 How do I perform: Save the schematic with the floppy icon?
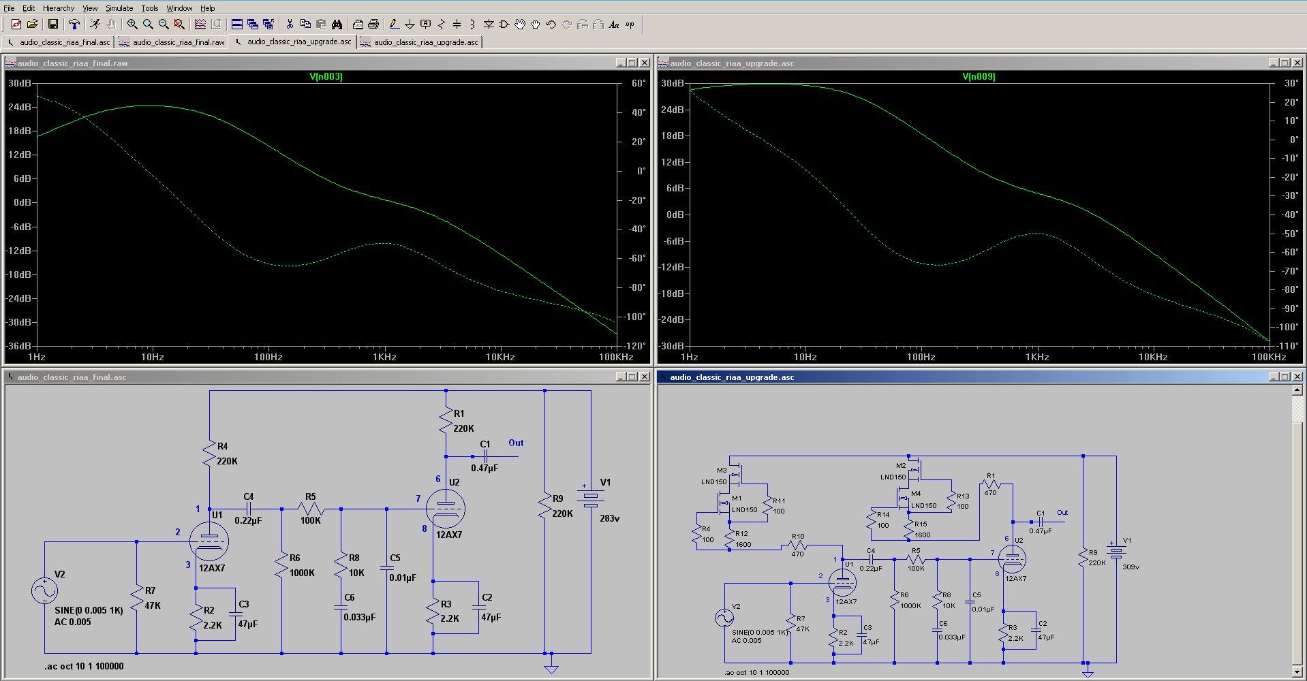(52, 25)
